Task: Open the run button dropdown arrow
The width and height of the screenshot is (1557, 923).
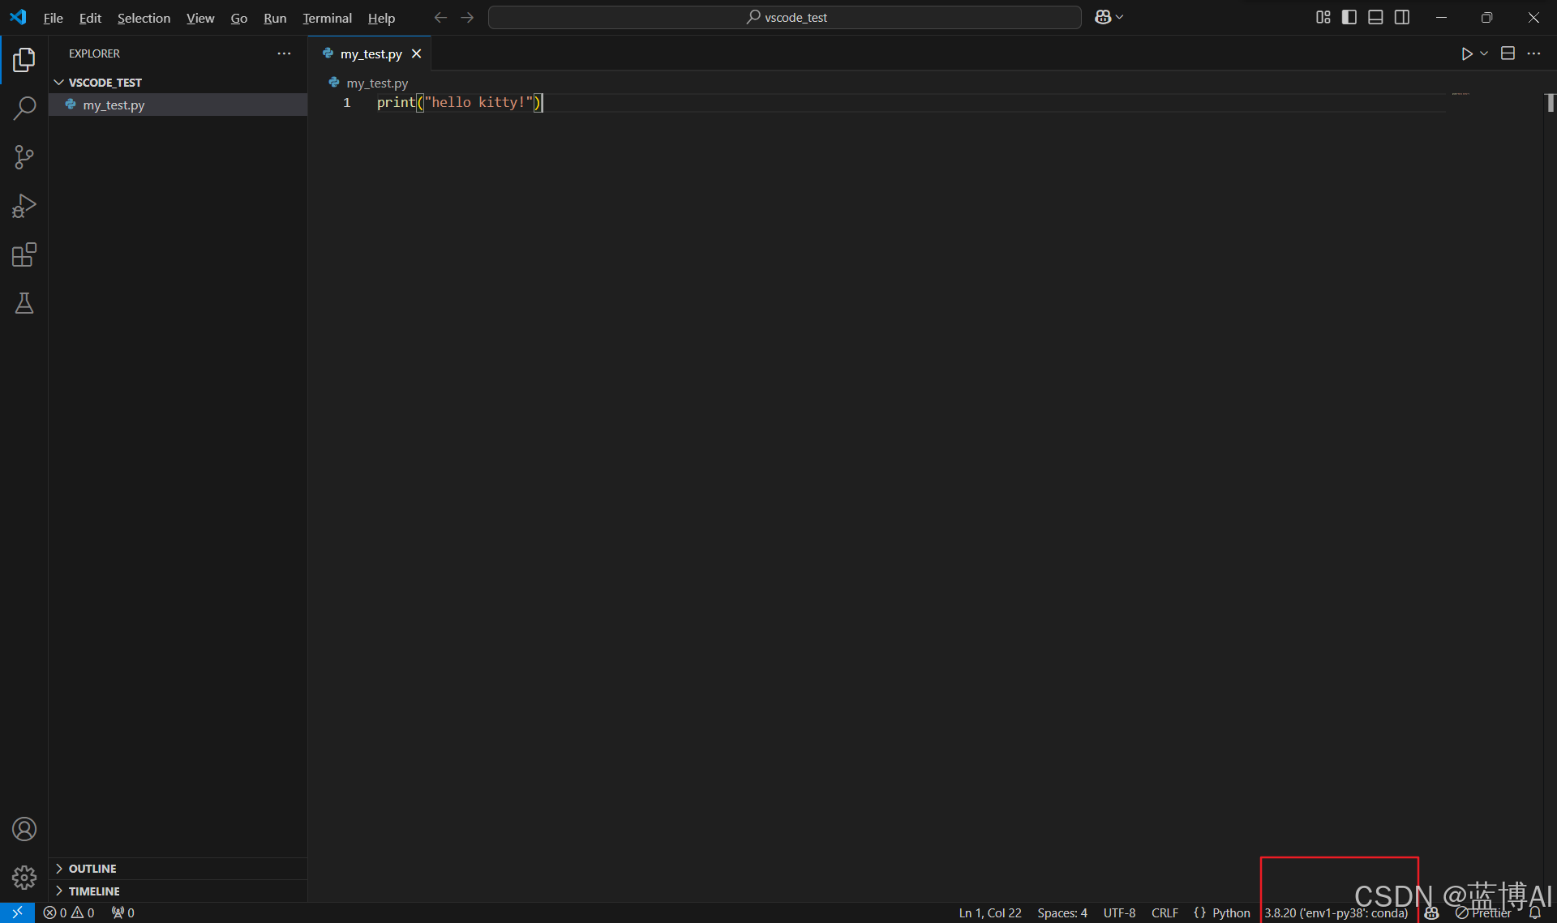Action: click(x=1484, y=53)
